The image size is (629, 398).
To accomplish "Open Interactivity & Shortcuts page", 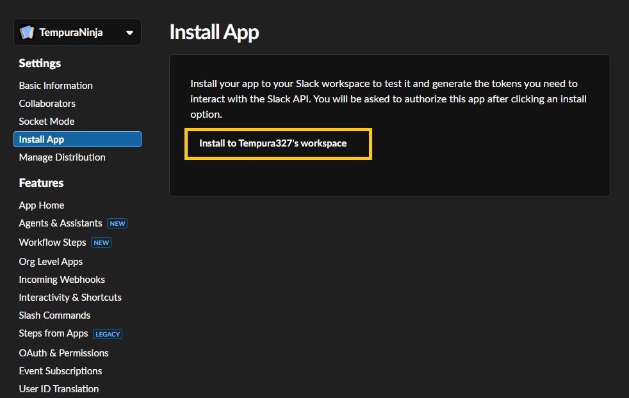I will 70,298.
